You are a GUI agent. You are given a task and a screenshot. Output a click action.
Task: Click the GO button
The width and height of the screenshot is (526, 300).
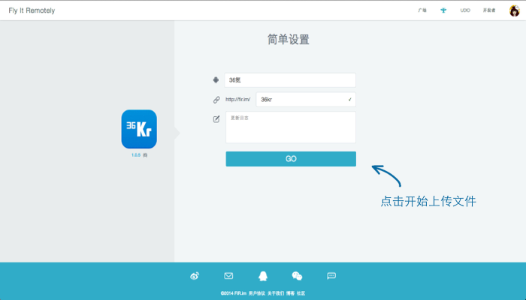(291, 159)
